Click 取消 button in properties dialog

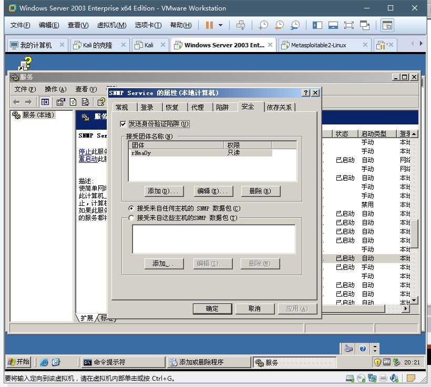254,309
